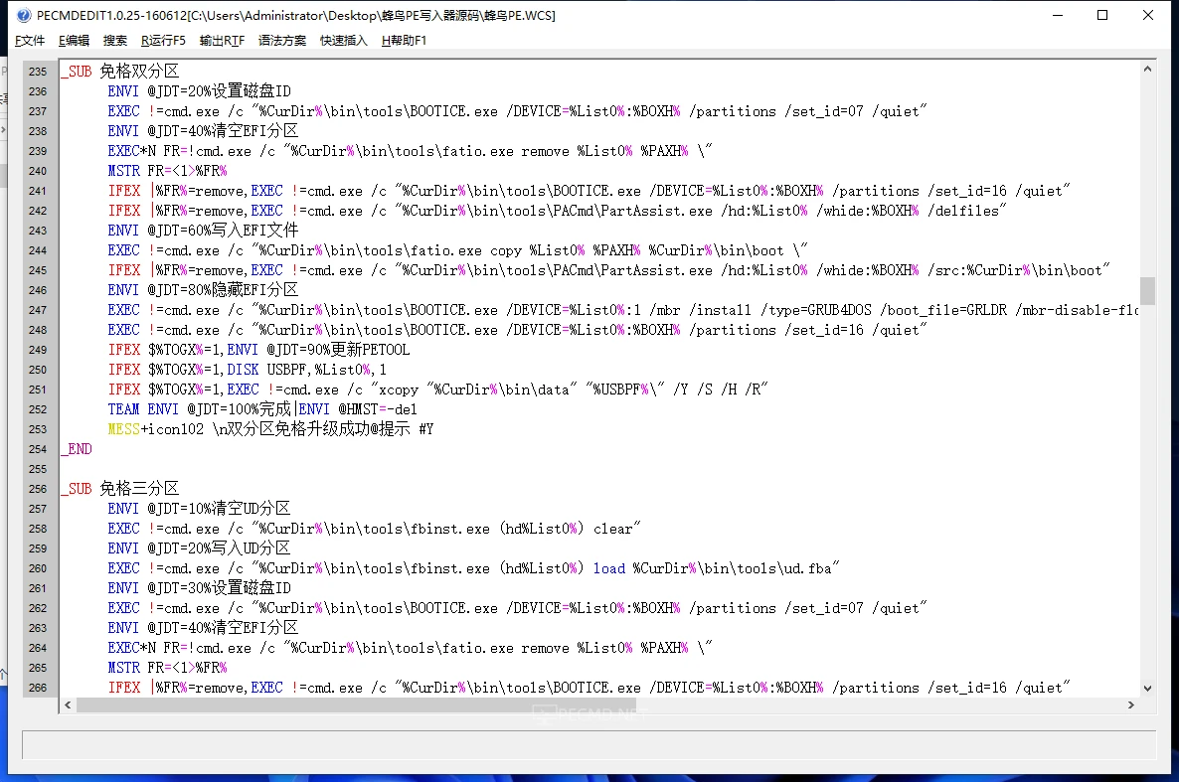
Task: Click horizontal scrollbar left arrow
Action: pyautogui.click(x=69, y=704)
